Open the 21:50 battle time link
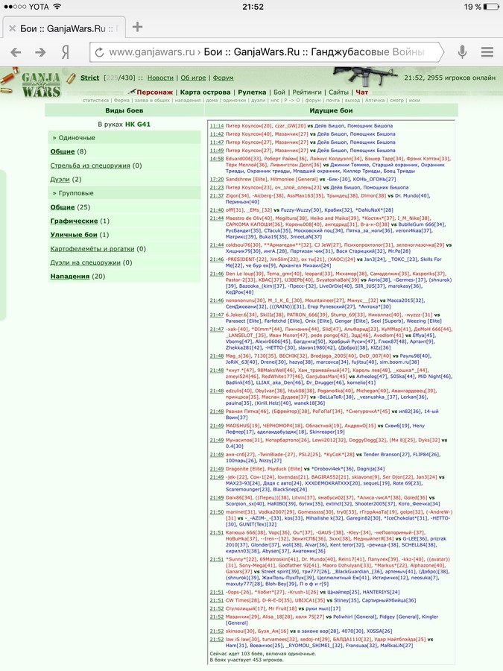503x671 pixels. point(216,512)
